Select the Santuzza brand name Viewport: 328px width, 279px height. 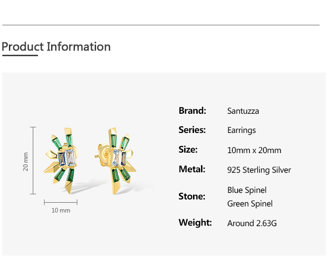(x=243, y=111)
